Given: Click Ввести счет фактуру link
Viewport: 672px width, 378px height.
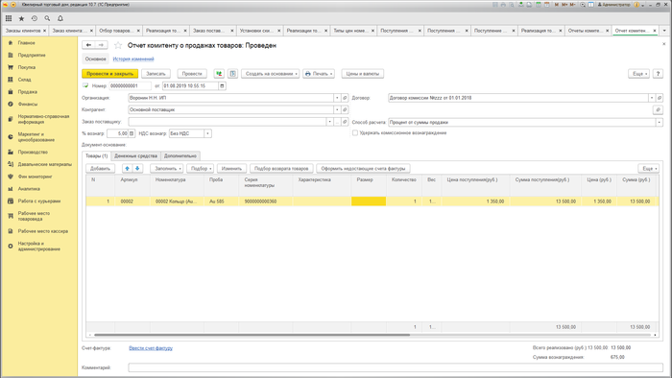Looking at the screenshot, I should pos(151,348).
